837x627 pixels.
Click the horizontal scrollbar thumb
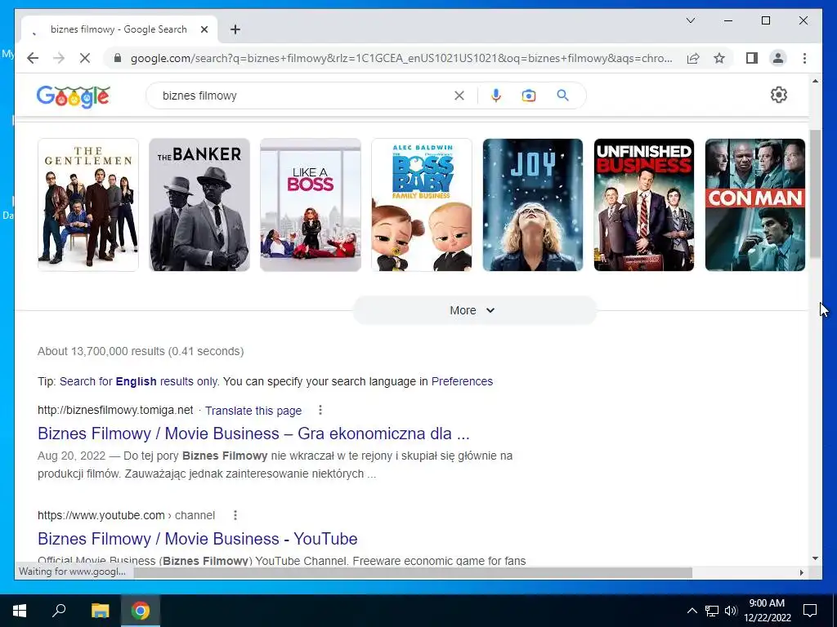pyautogui.click(x=412, y=572)
